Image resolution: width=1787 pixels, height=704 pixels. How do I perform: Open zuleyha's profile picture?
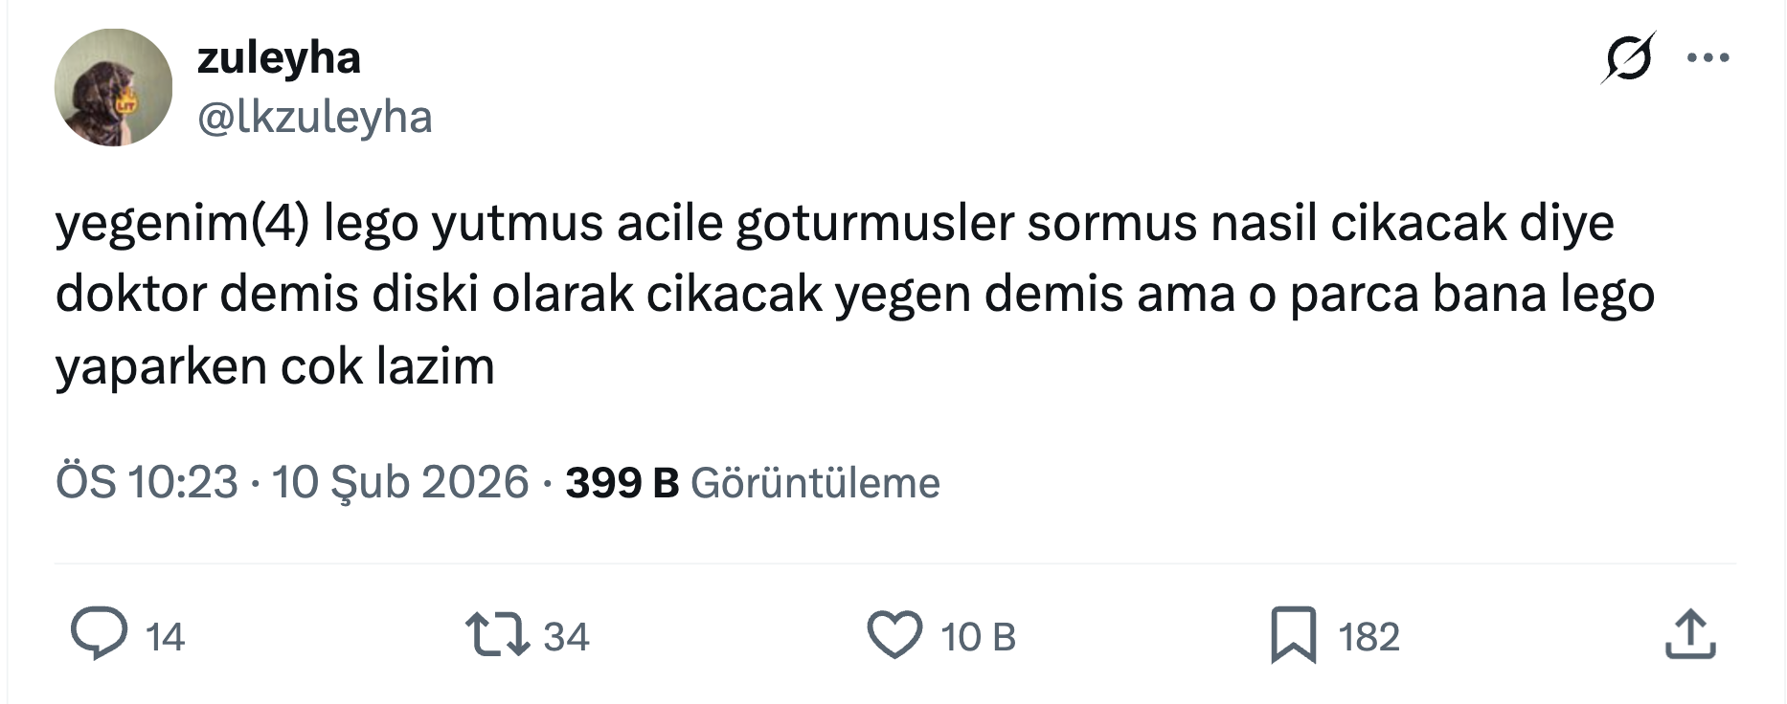[113, 87]
